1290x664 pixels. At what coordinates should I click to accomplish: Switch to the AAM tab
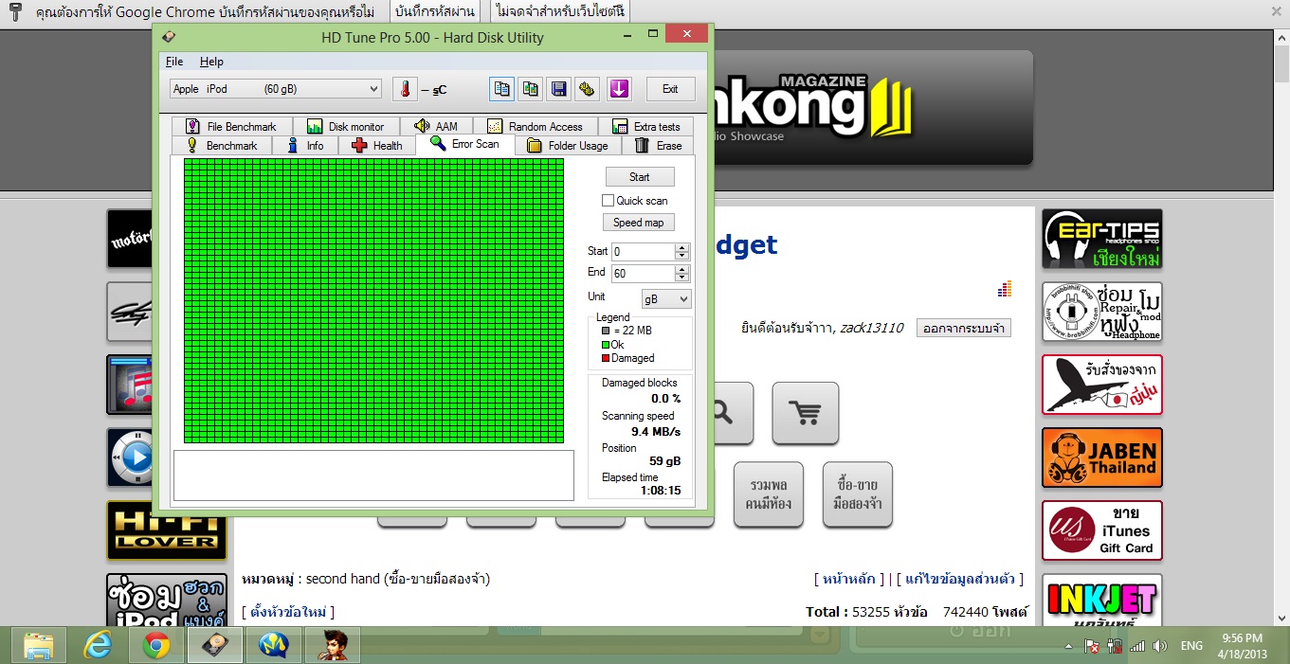point(436,127)
